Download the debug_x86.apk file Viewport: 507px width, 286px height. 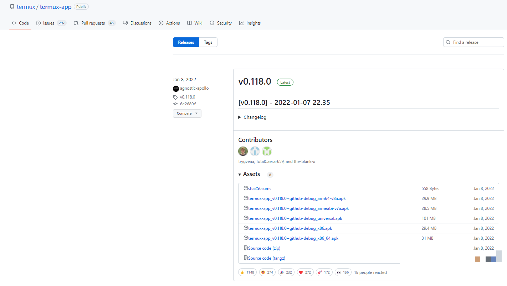[x=290, y=228]
